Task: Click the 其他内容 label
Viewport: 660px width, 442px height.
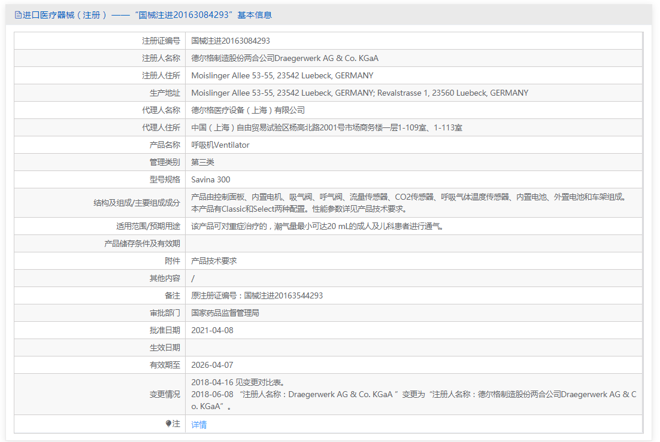Action: click(x=165, y=278)
